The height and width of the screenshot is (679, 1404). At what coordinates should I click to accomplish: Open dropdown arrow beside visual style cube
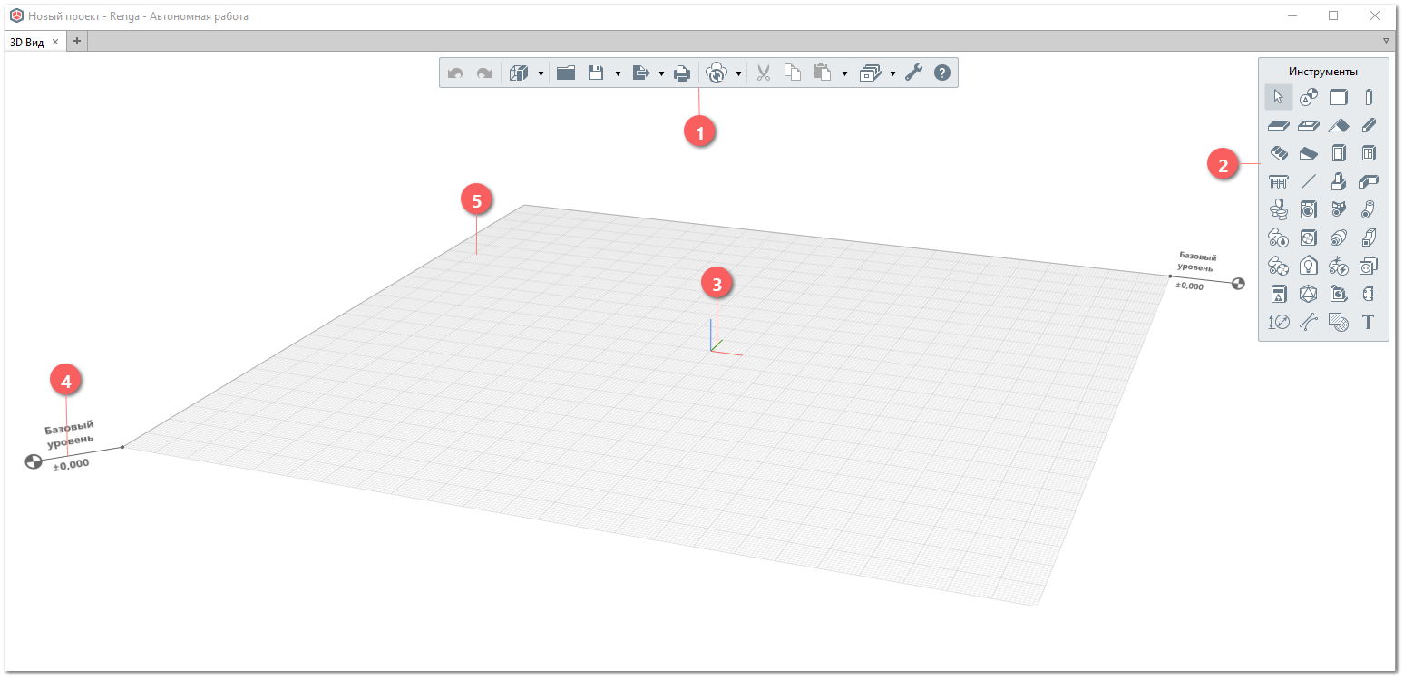(x=541, y=73)
